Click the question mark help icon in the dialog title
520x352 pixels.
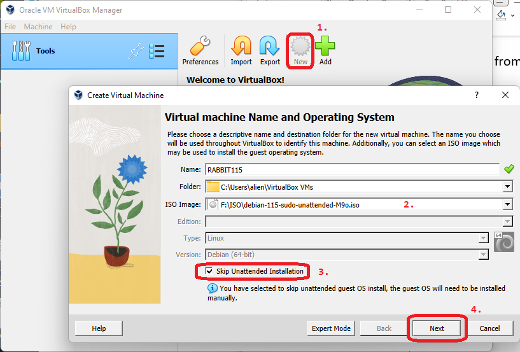click(x=477, y=95)
